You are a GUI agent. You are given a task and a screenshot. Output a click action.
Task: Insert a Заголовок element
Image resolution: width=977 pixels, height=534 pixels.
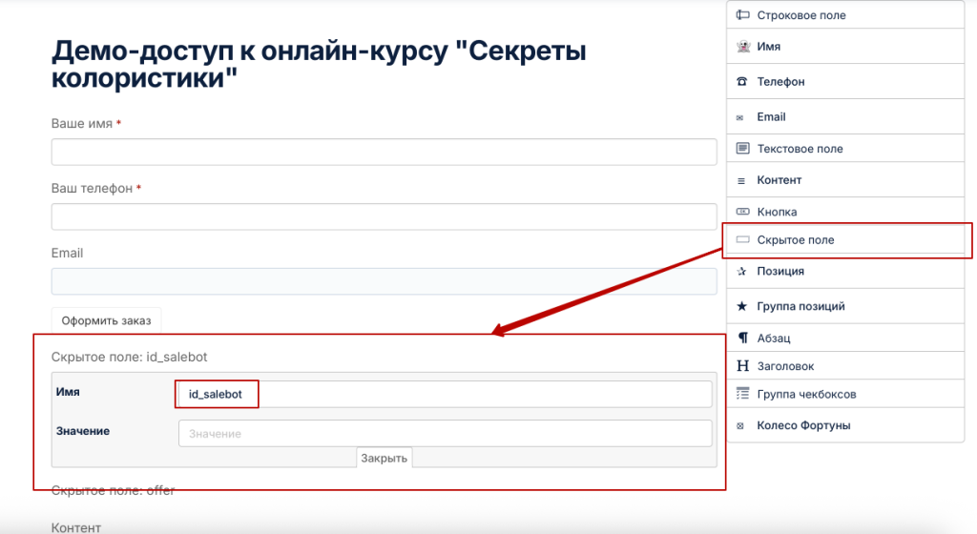pyautogui.click(x=845, y=366)
